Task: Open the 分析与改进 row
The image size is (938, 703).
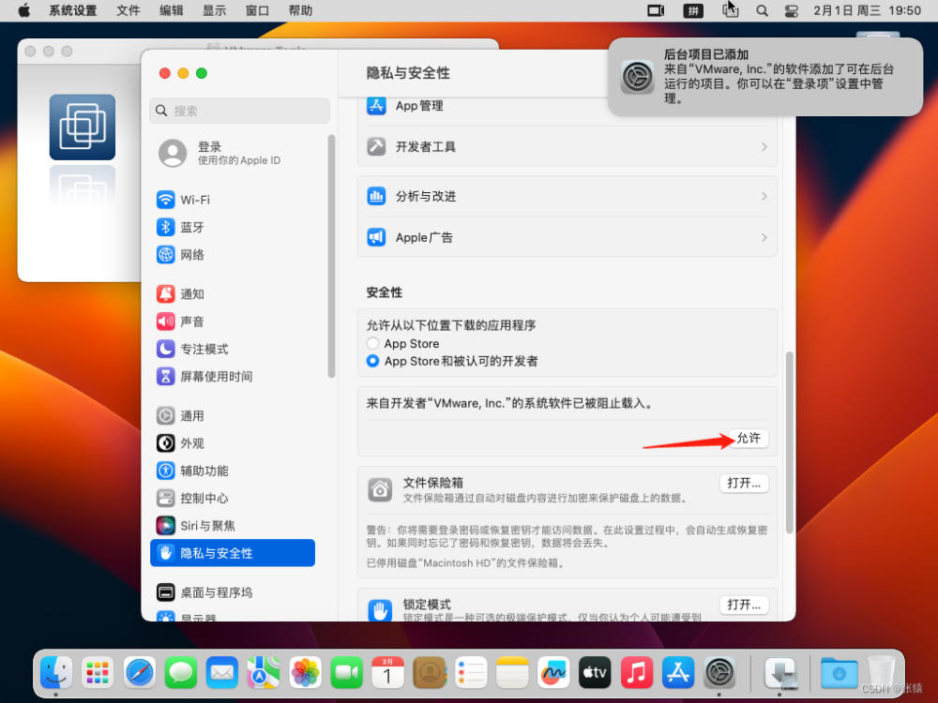Action: click(x=567, y=196)
